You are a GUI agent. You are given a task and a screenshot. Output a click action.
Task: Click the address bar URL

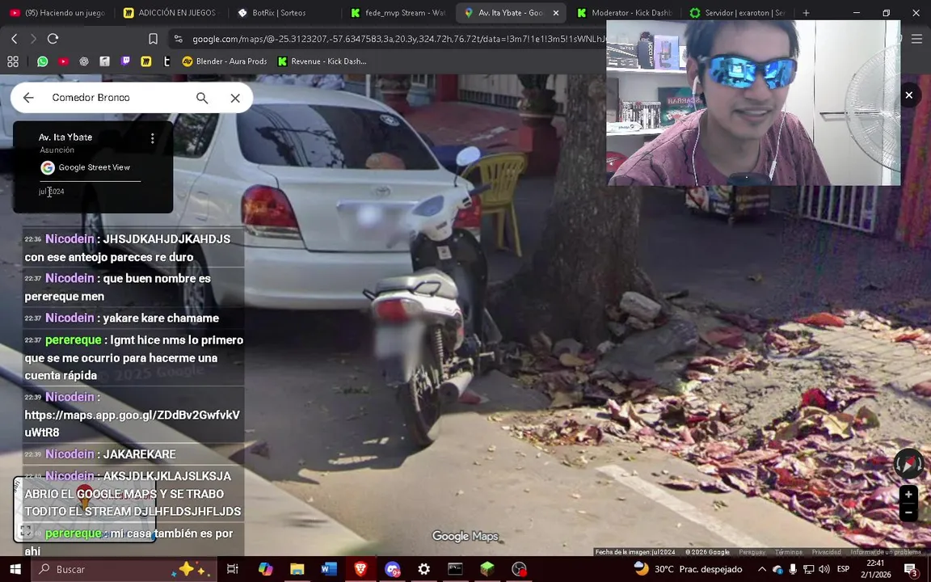click(398, 39)
